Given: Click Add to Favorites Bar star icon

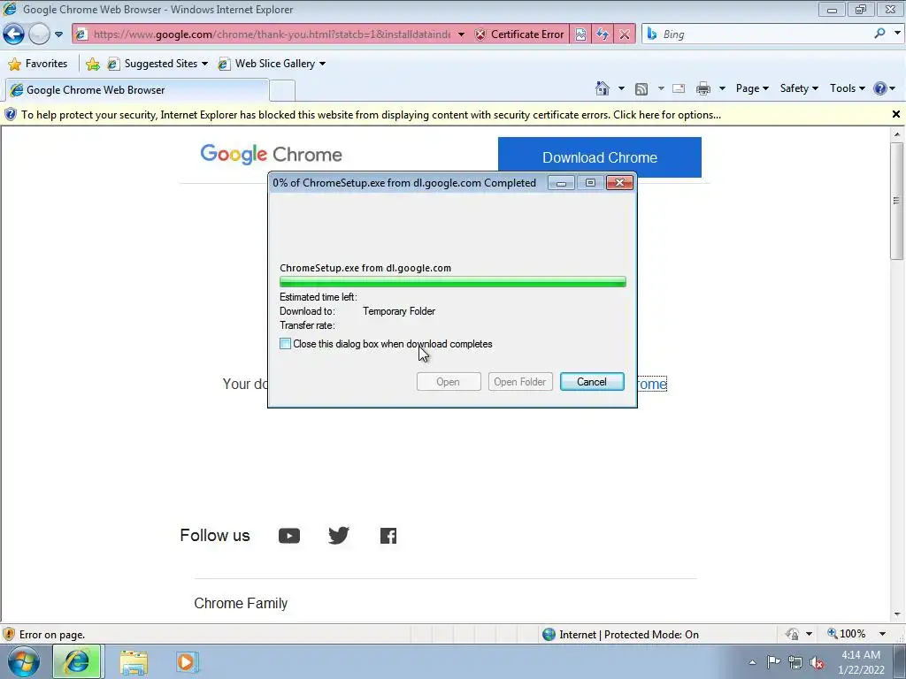Looking at the screenshot, I should click(x=92, y=64).
